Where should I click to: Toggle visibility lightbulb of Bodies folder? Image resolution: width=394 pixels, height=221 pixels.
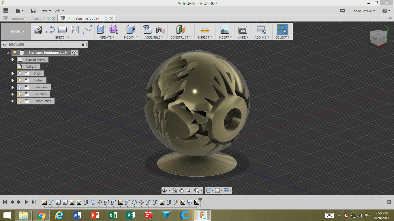coord(20,80)
